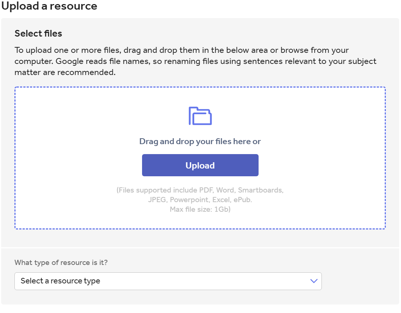Click the folder icon in the drop zone

point(200,116)
